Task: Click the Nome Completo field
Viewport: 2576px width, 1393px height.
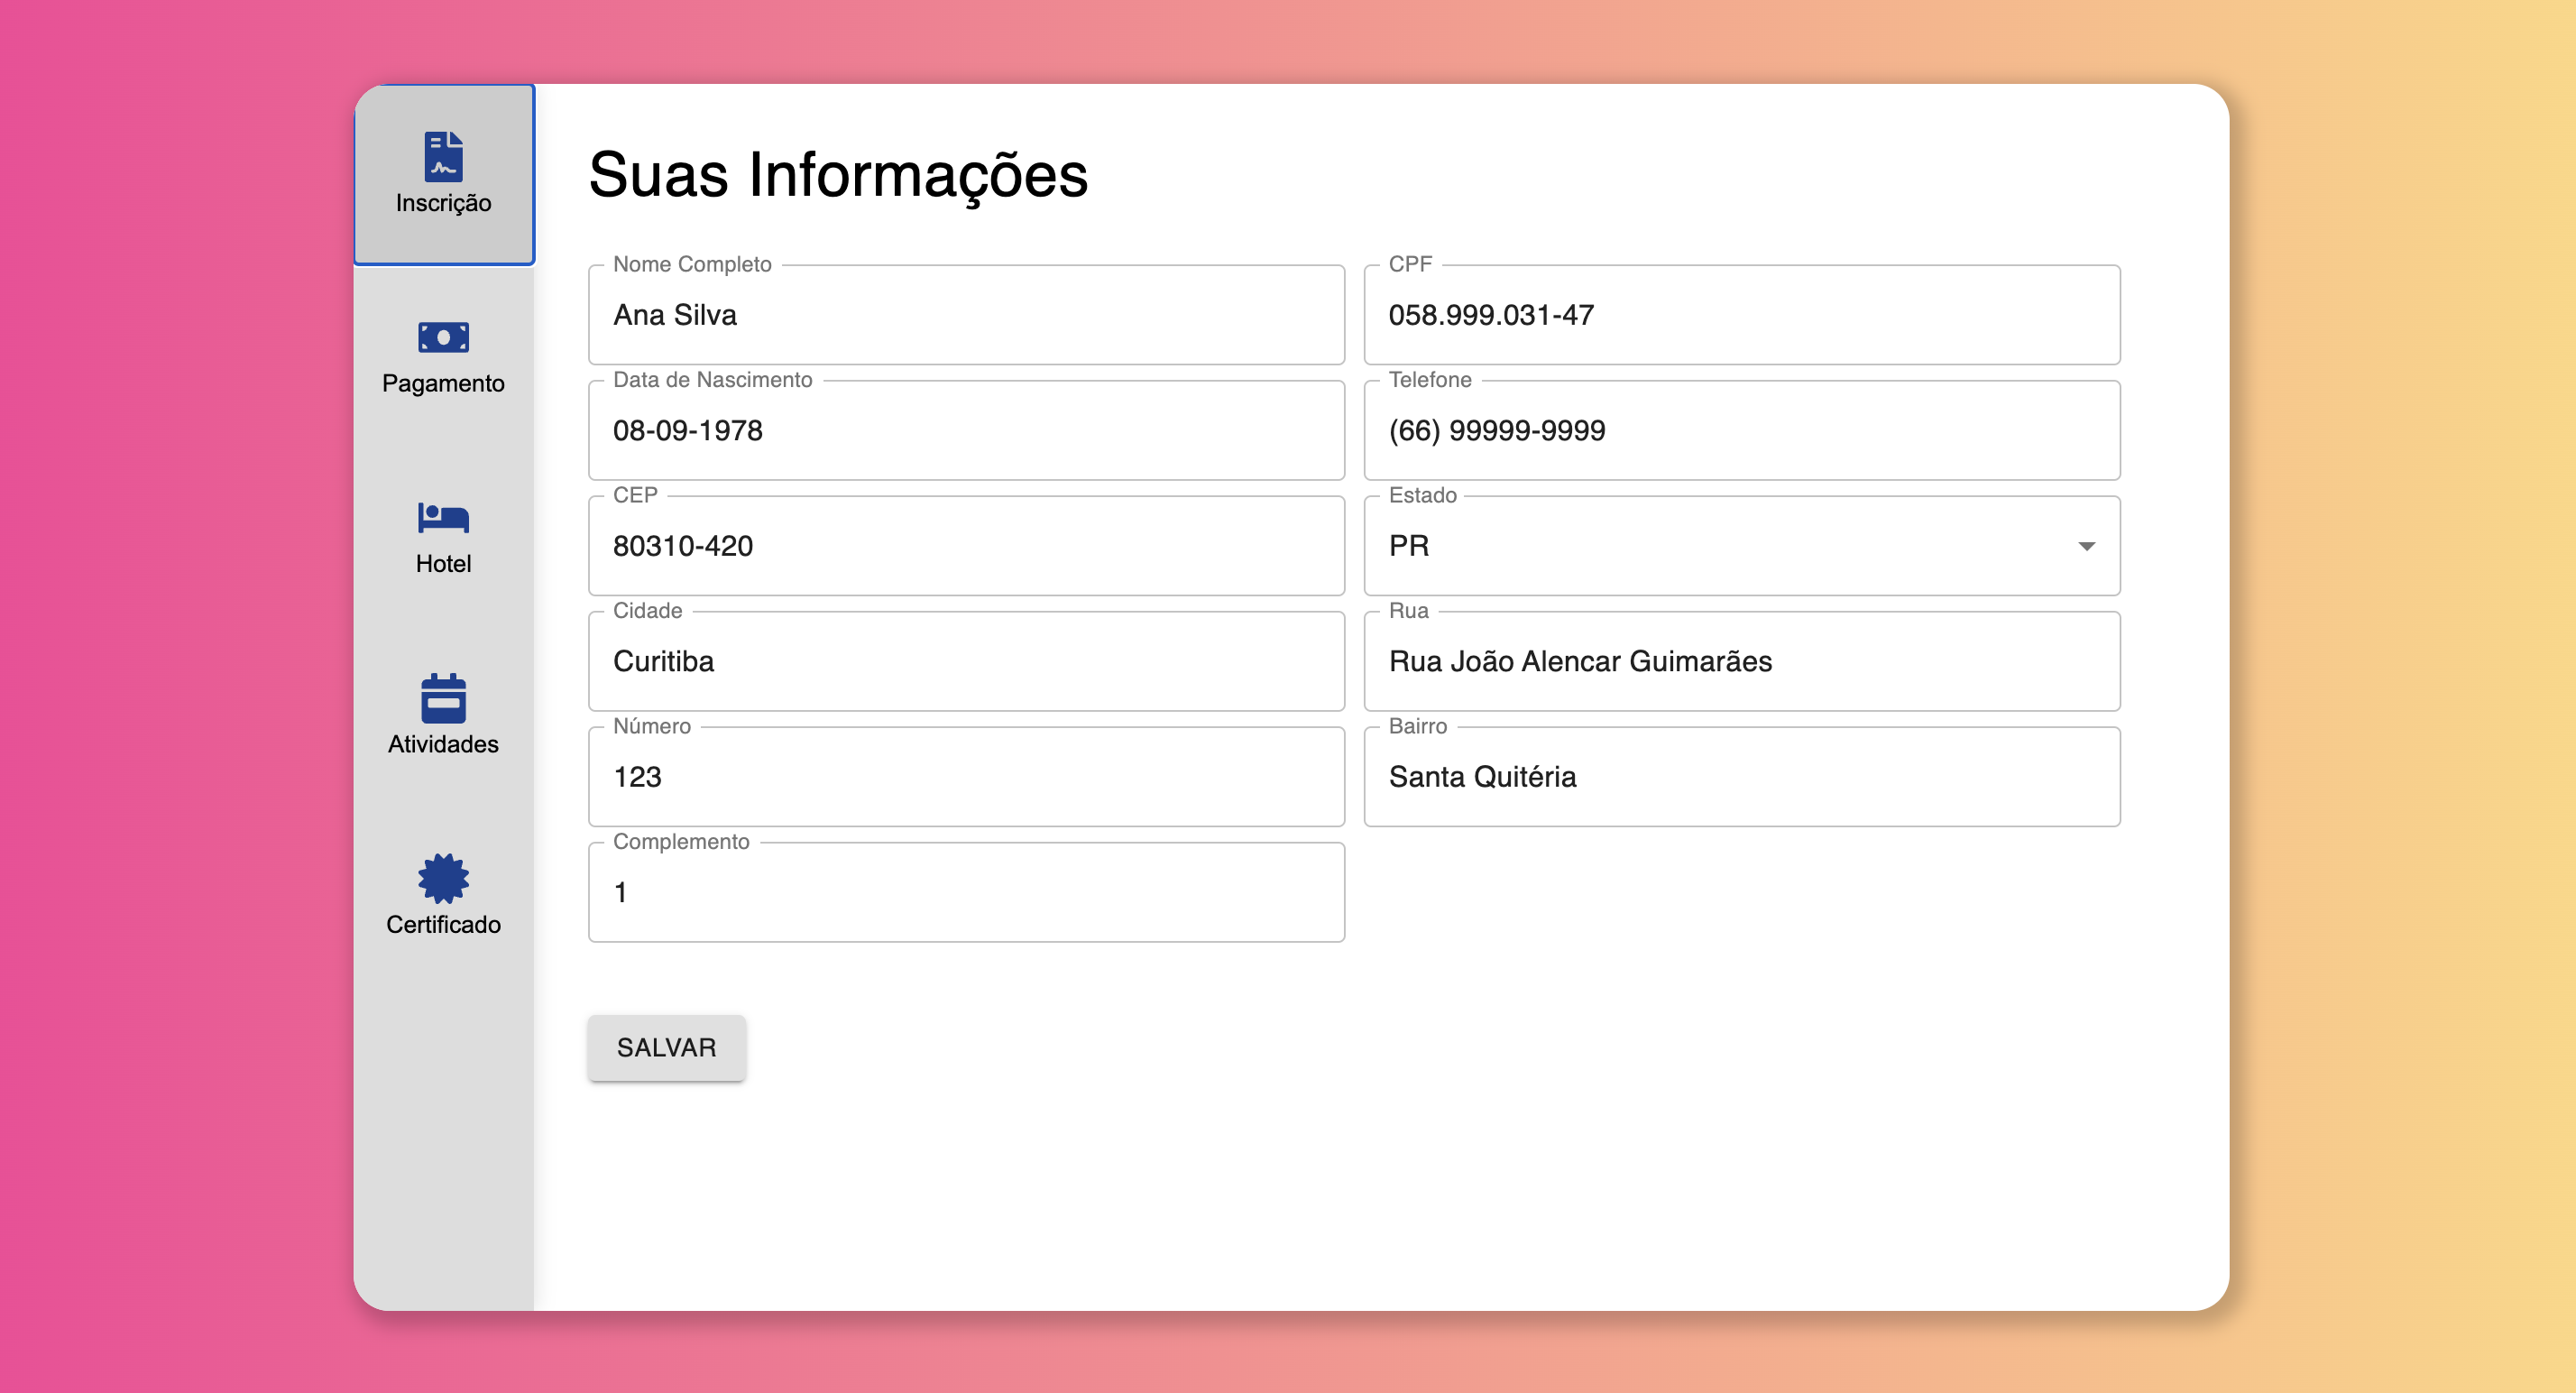Action: coord(965,315)
